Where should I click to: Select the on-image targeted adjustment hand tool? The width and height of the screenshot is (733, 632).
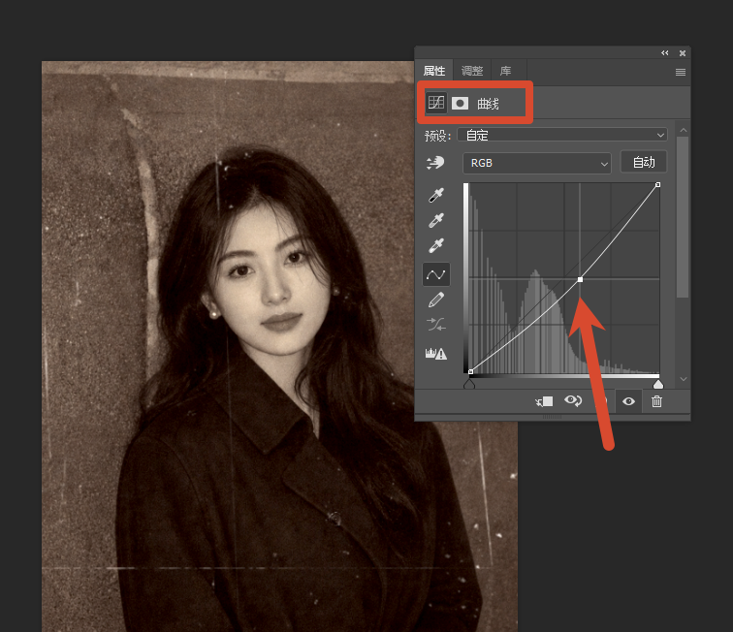[x=435, y=163]
